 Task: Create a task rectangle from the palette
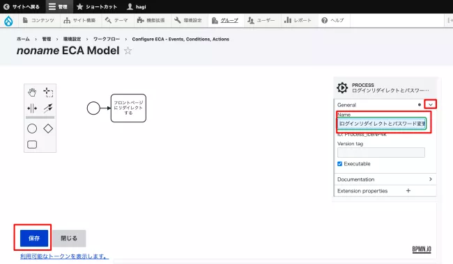tap(32, 145)
